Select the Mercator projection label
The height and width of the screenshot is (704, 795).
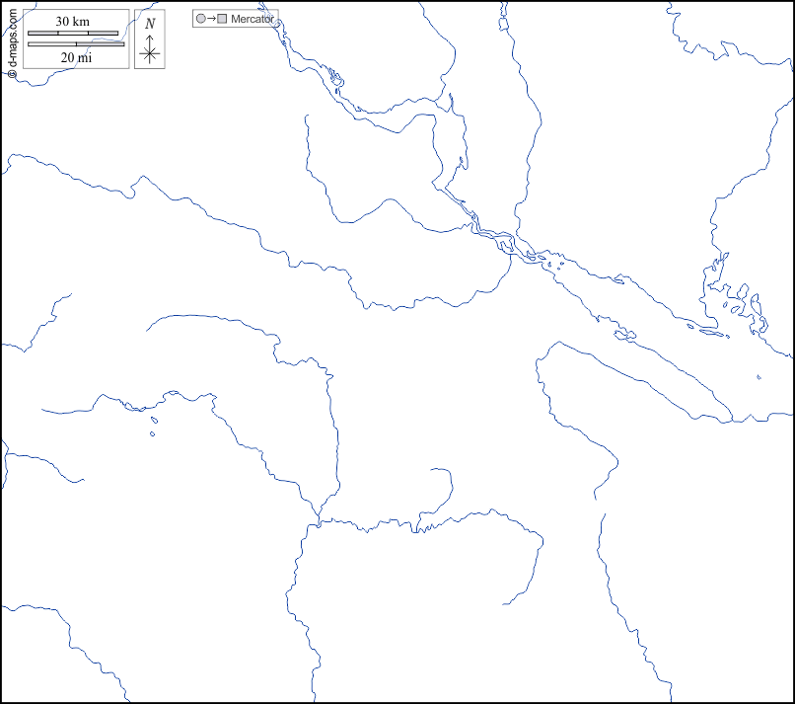coord(252,19)
